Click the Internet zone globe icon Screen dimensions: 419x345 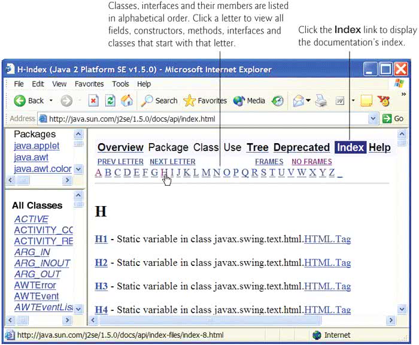pyautogui.click(x=317, y=335)
